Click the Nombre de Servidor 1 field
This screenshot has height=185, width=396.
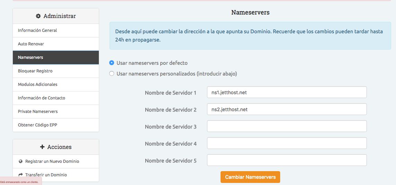286,92
